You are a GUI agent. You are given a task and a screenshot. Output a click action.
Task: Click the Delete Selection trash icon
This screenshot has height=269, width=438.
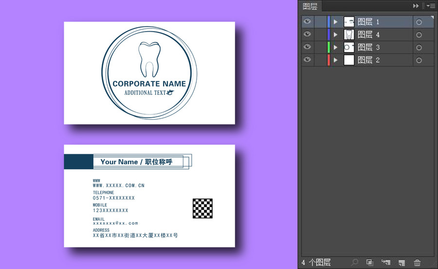click(417, 262)
